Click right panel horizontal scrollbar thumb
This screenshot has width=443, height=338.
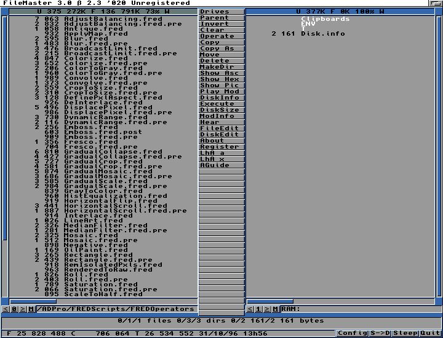pos(270,301)
